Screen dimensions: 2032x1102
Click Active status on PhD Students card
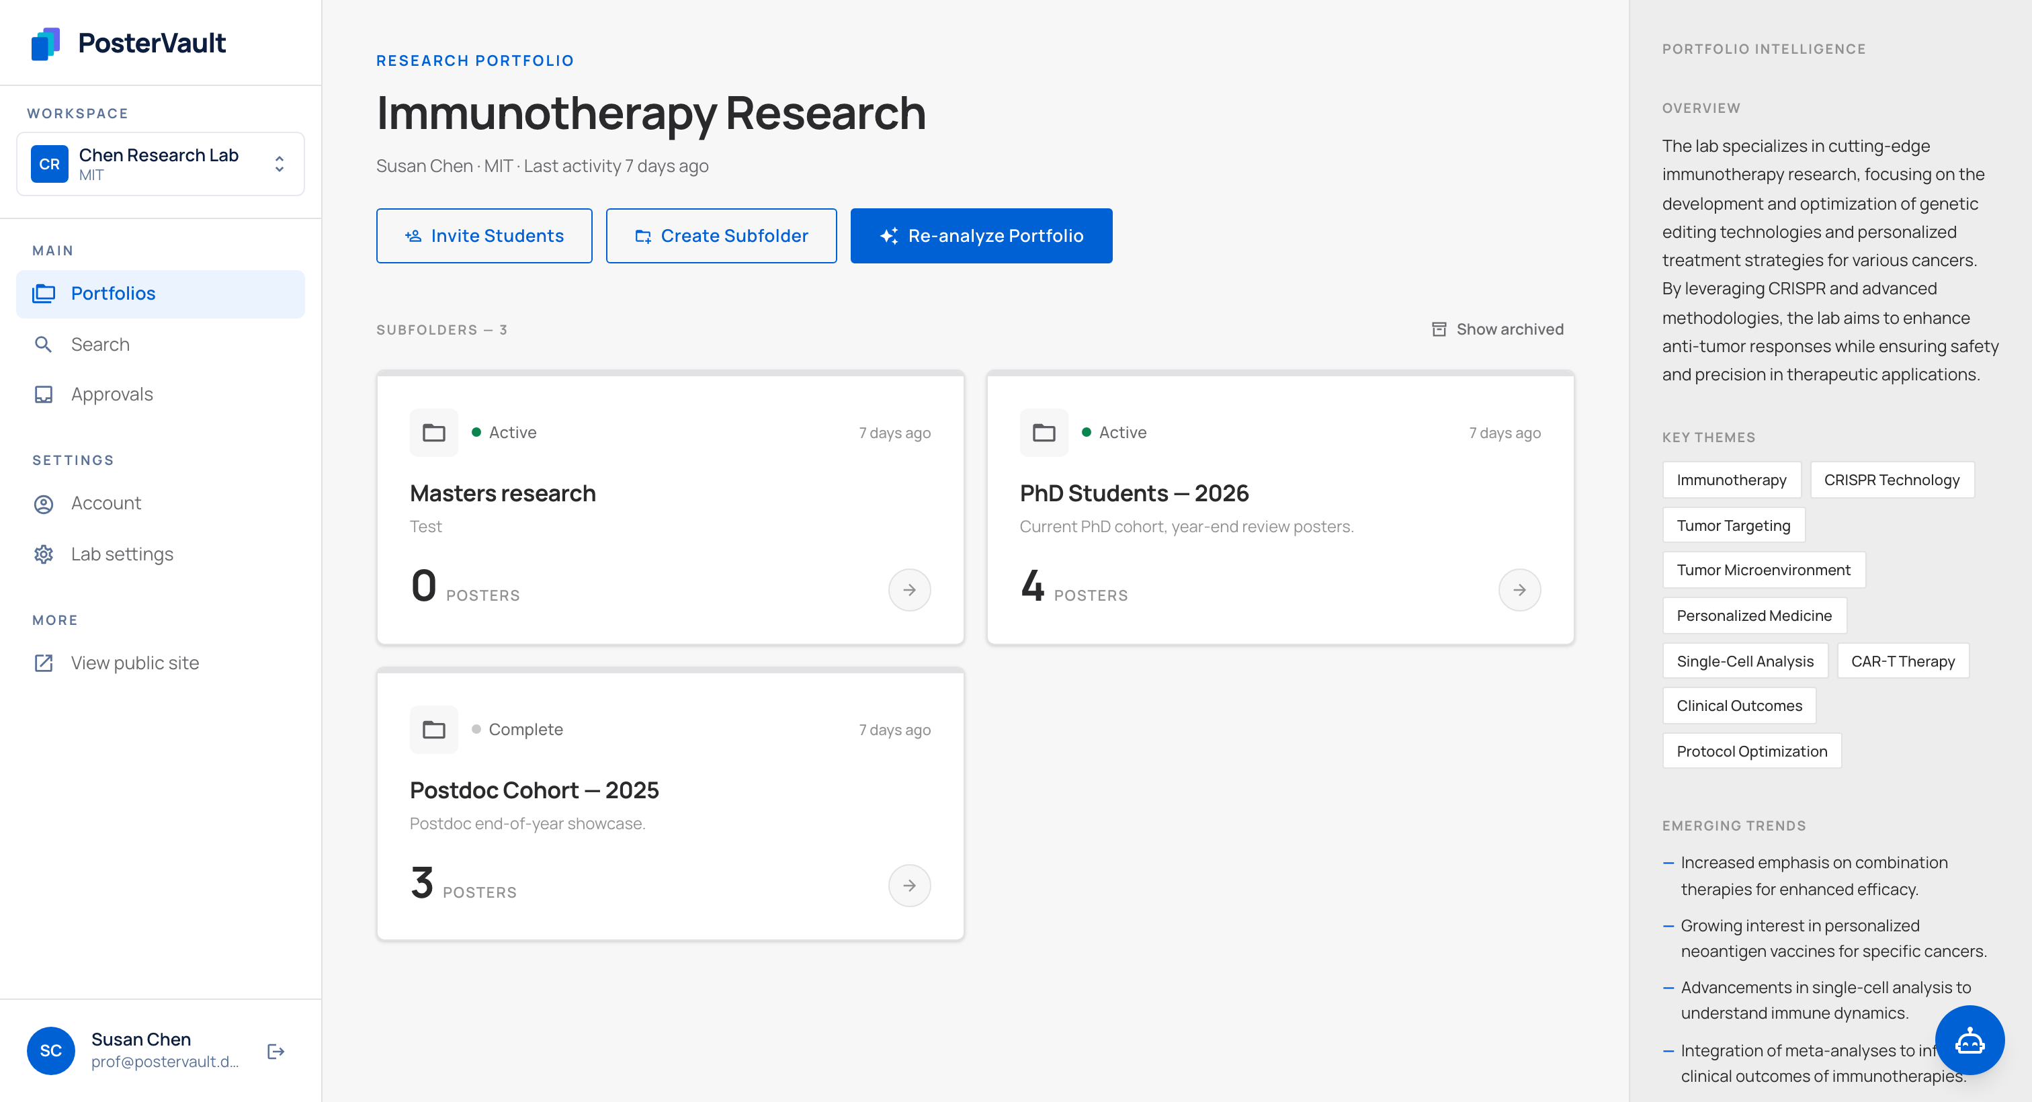1114,432
